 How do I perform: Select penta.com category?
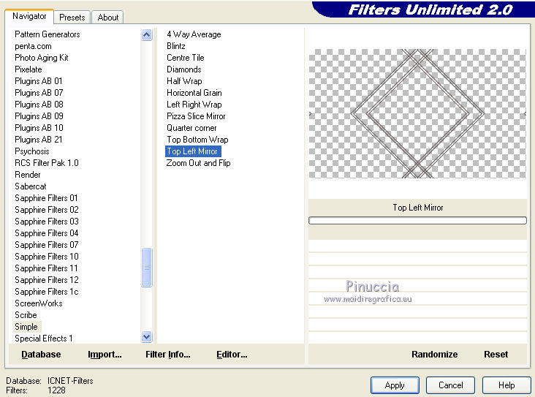click(33, 46)
